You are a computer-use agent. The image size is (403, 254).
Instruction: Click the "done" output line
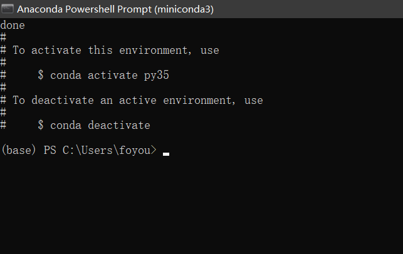(13, 26)
